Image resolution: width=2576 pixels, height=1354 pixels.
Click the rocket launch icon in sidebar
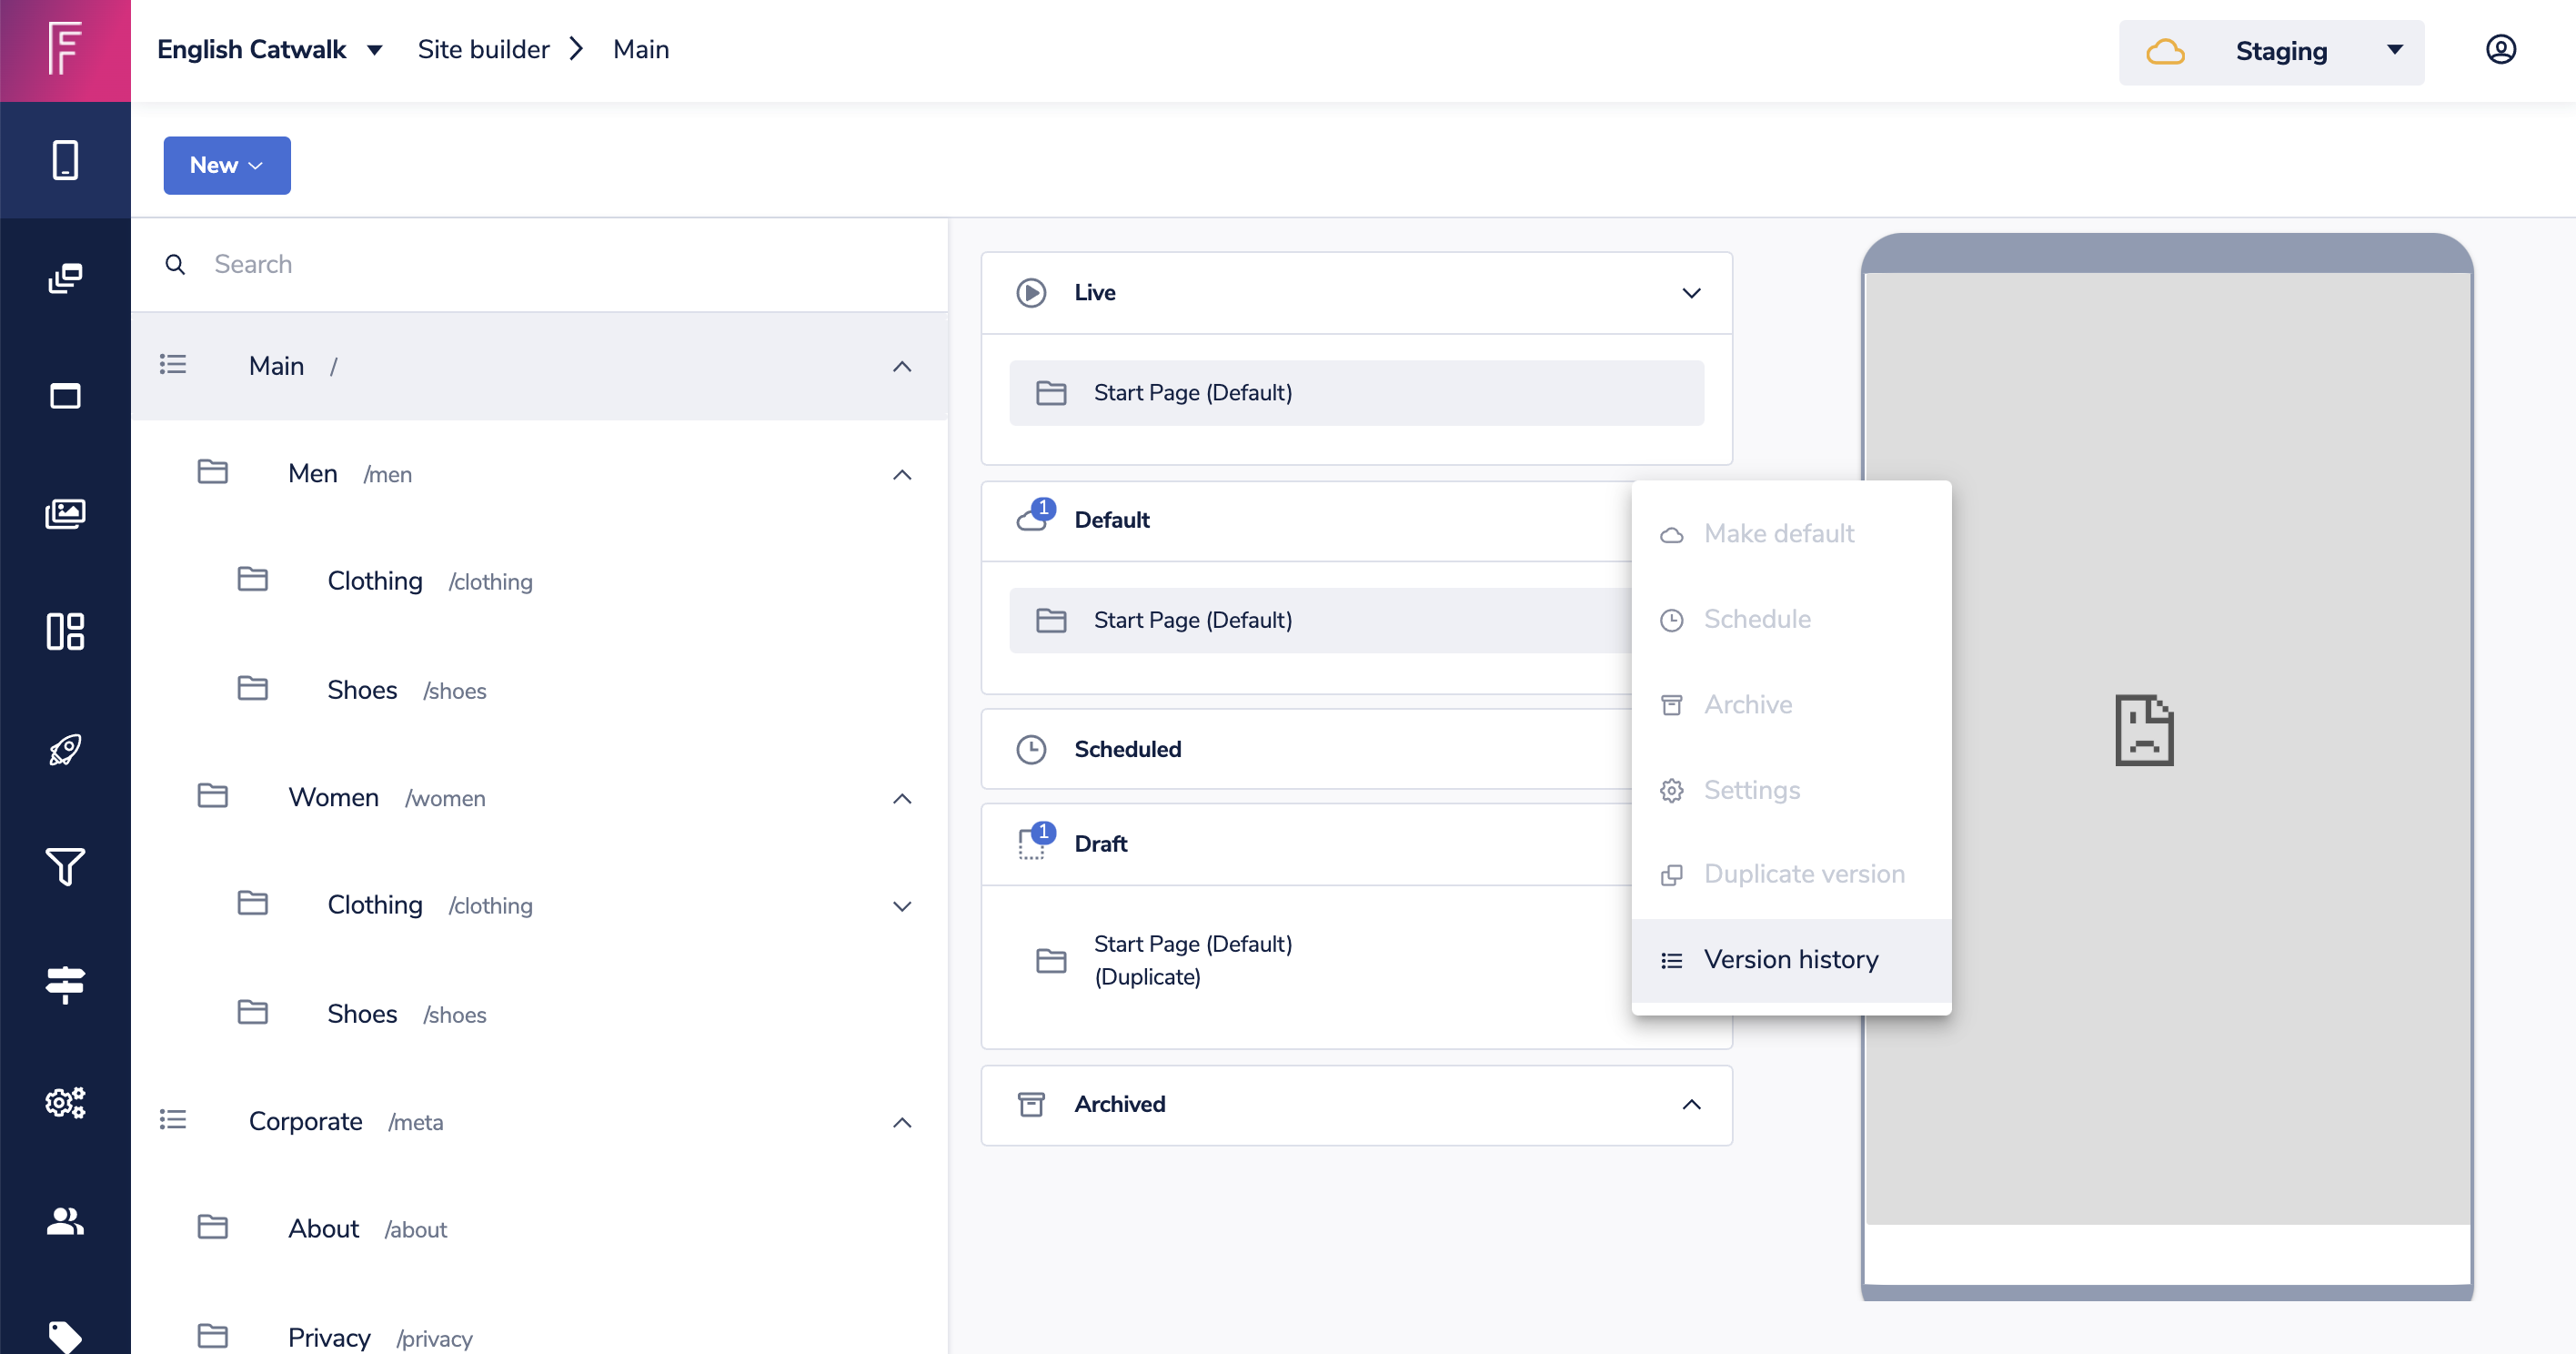[65, 750]
